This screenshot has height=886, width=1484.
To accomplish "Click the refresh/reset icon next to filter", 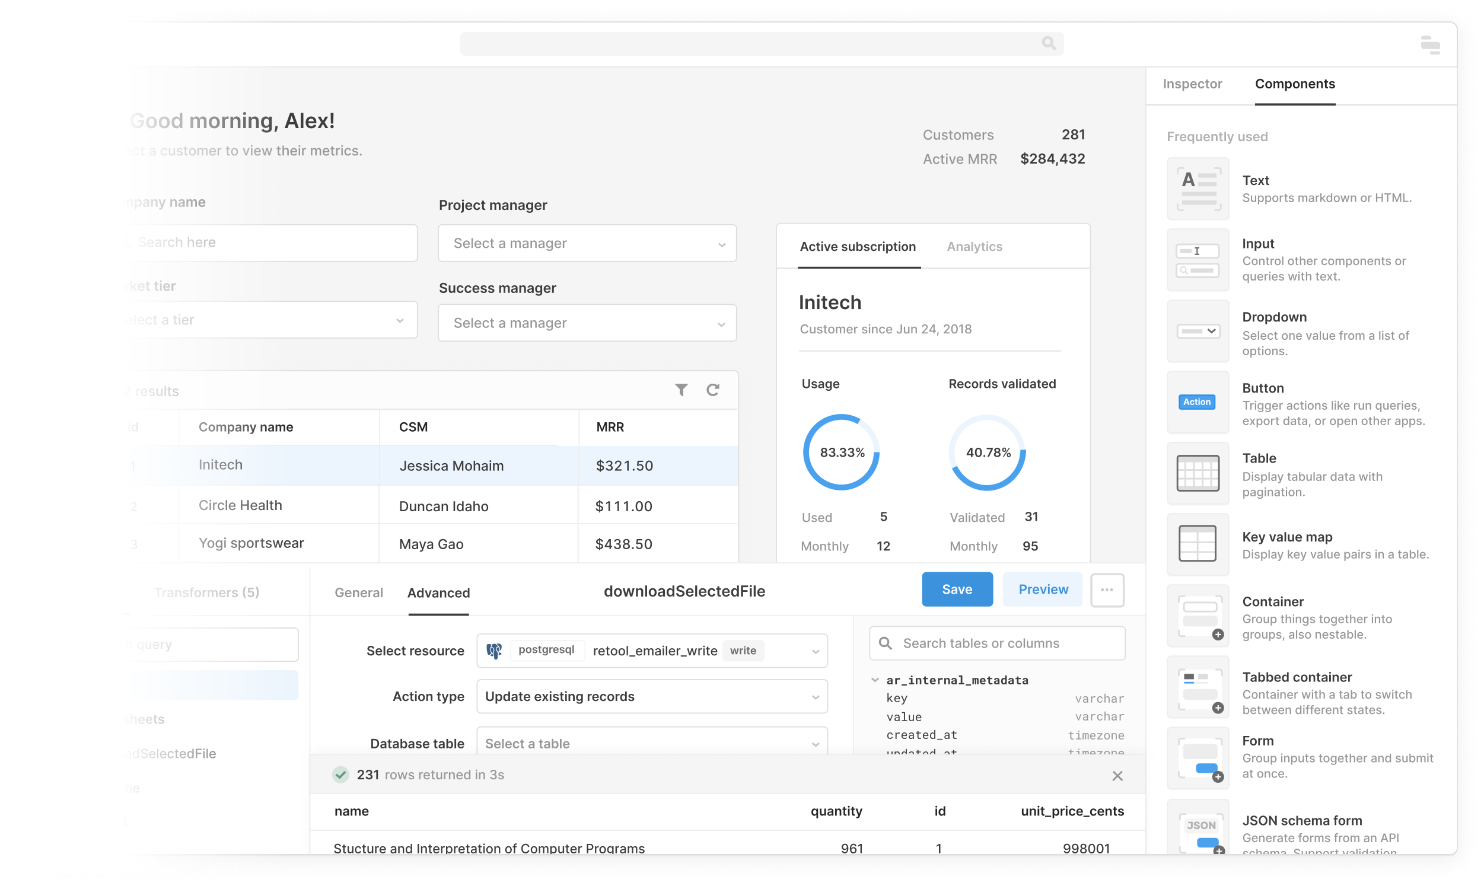I will pos(713,391).
